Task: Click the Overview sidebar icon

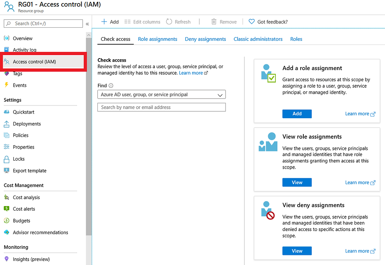Action: 7,38
